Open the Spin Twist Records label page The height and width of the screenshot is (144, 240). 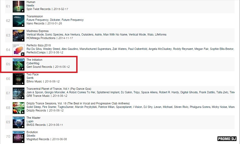tap(39, 9)
